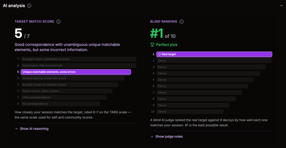Select the 'Enough correct to indicate contact' row
The image size is (286, 148).
coord(70,85)
